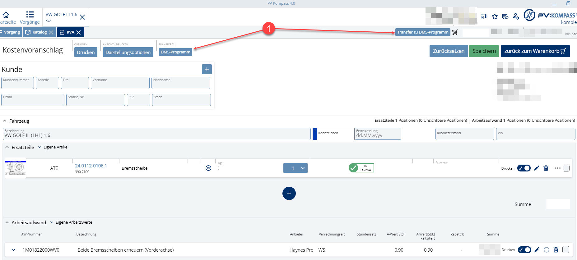
Task: Focus the Kennzeichen license plate field
Action: tap(333, 134)
